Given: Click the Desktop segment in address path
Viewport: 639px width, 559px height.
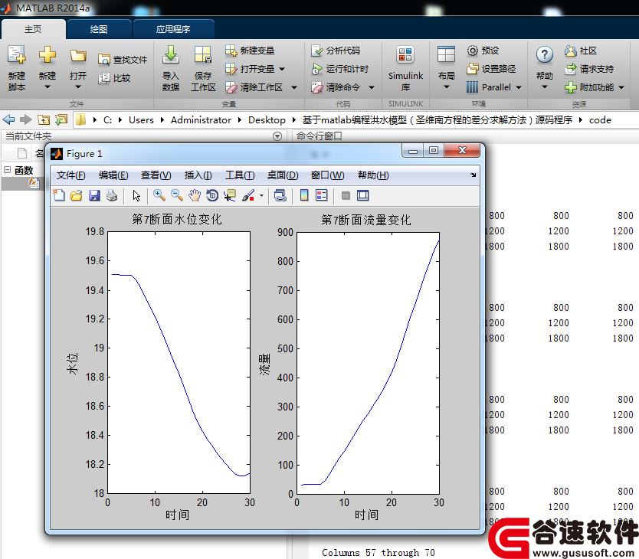Looking at the screenshot, I should [x=267, y=120].
